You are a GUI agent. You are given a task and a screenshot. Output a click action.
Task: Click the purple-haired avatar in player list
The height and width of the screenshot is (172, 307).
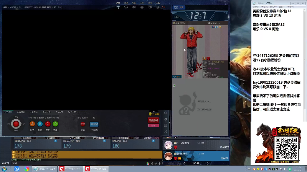pos(168,145)
